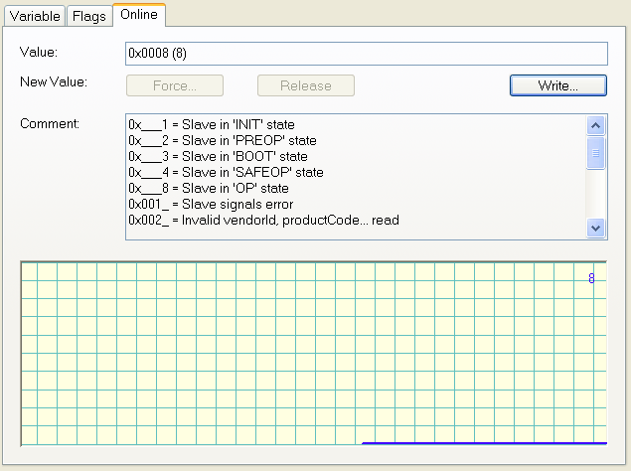
Task: Click the "Slave in 'PREOP' state" comment line
Action: 223,140
